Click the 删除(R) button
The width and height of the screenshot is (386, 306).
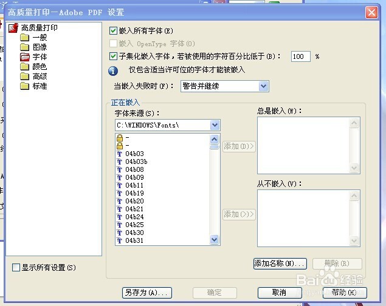[x=337, y=263]
